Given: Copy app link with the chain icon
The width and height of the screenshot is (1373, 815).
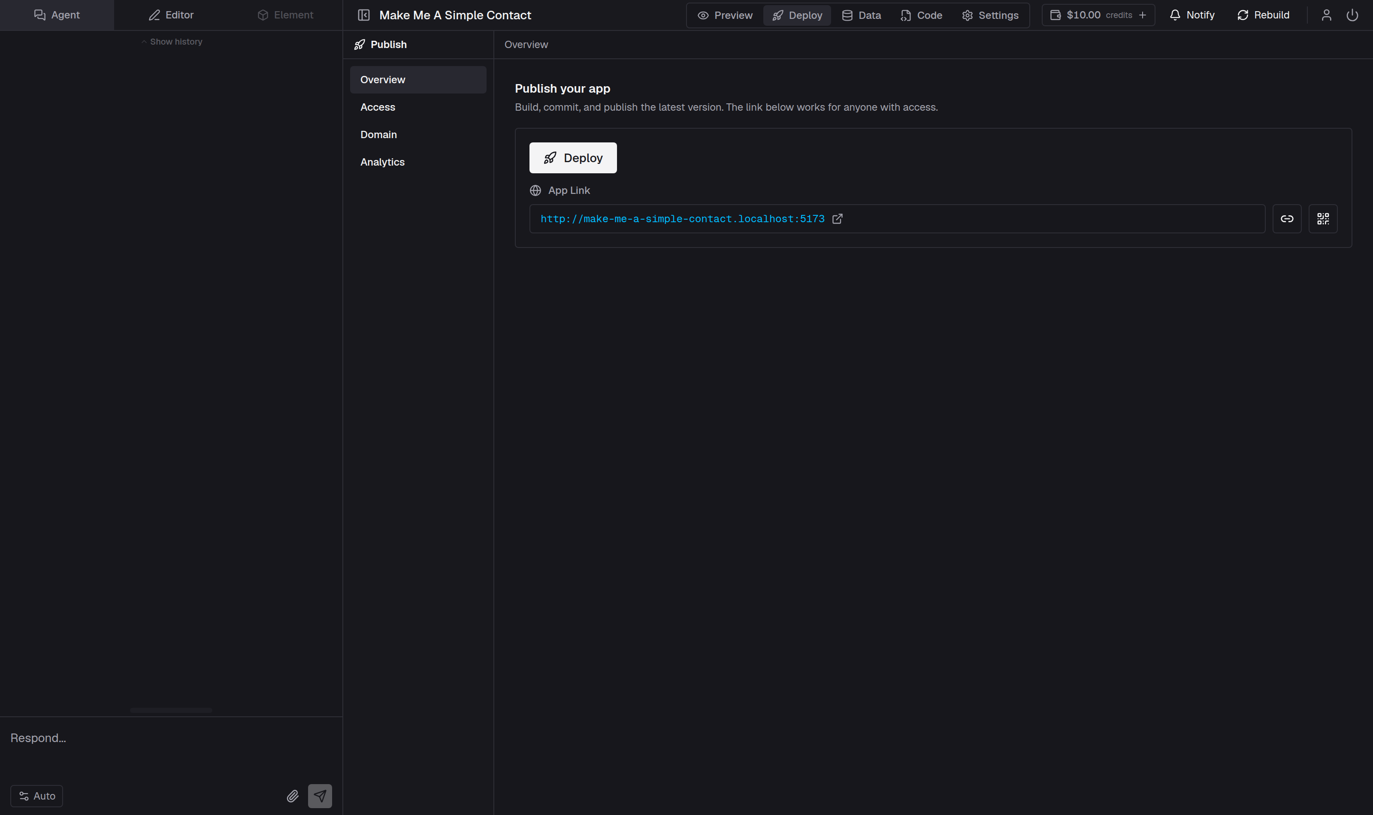Looking at the screenshot, I should coord(1287,219).
